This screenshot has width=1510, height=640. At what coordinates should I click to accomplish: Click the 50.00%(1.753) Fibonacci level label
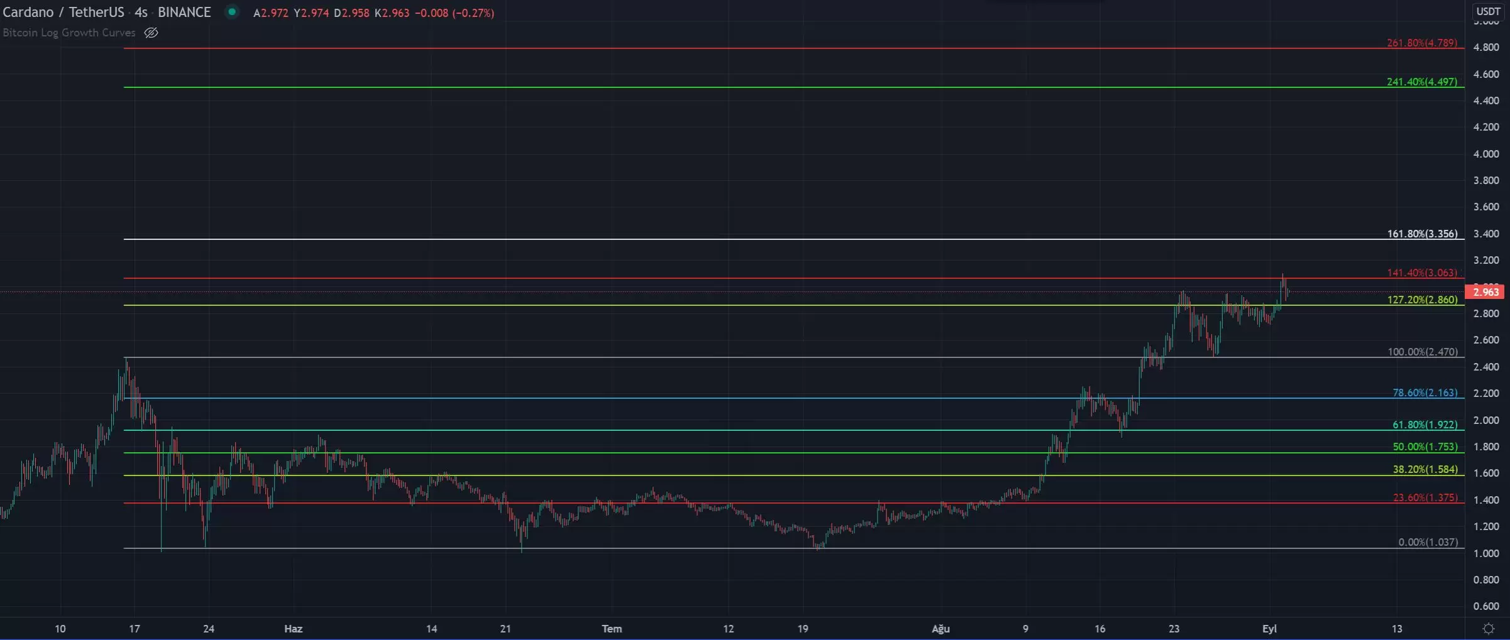point(1425,447)
